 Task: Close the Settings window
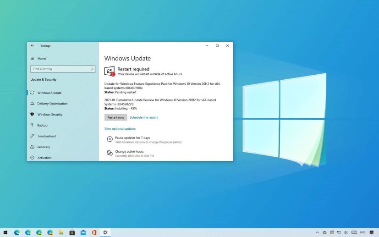pyautogui.click(x=227, y=45)
